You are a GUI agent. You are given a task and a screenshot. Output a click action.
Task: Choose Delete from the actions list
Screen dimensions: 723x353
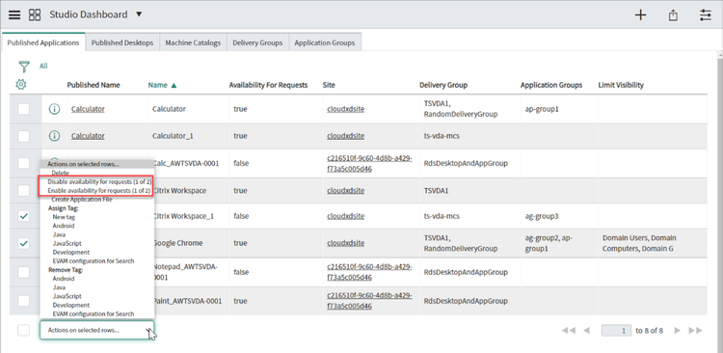(61, 173)
